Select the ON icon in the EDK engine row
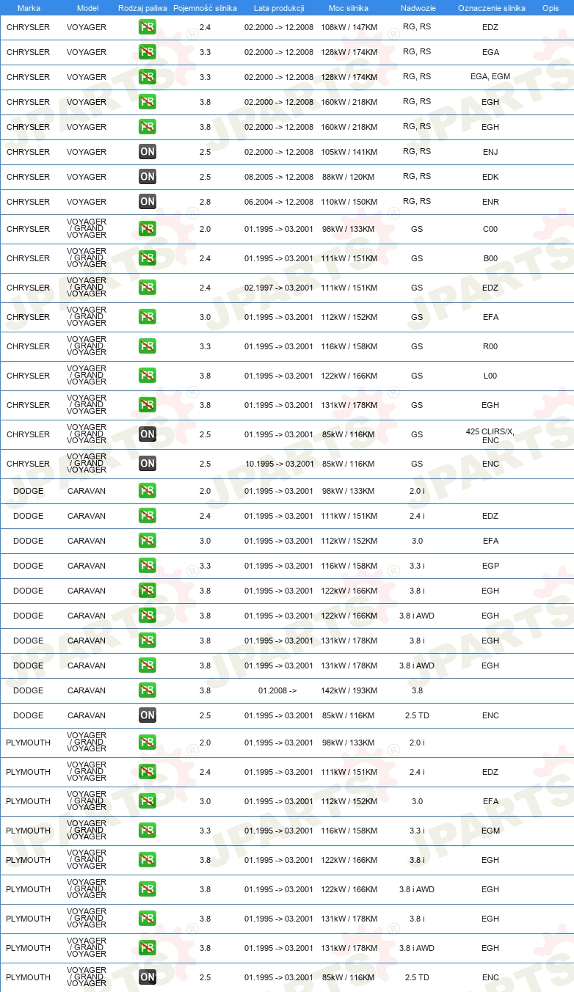Viewport: 574px width, 992px height. 148,177
